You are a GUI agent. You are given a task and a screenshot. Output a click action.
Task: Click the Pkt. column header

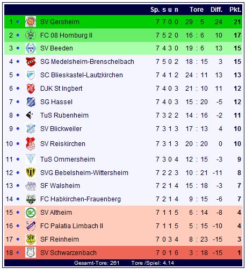pyautogui.click(x=235, y=10)
